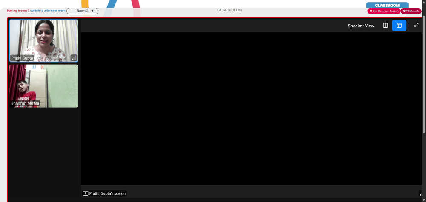Screen dimensions: 426x202
Task: Click the 'Having issues?' text
Action: (18, 11)
